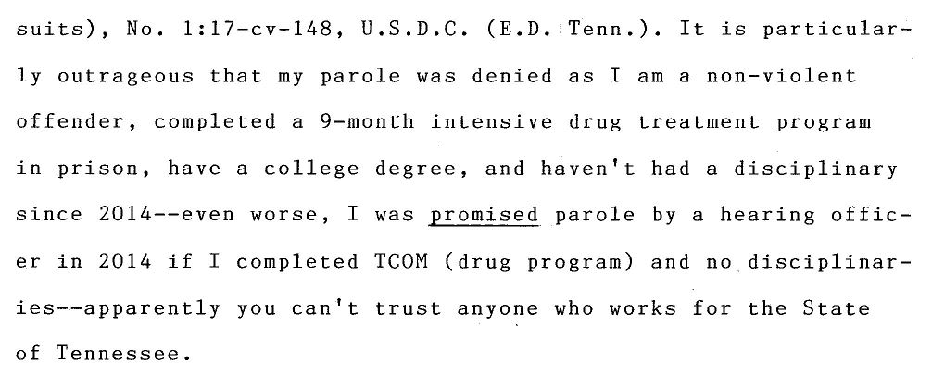Image resolution: width=932 pixels, height=388 pixels.
Task: Click the word "college"
Action: pos(311,170)
